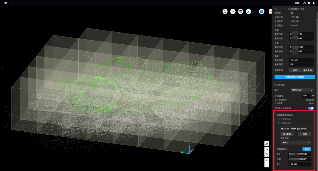Open settings gear in top bar
The height and width of the screenshot is (171, 318).
(x=309, y=3)
